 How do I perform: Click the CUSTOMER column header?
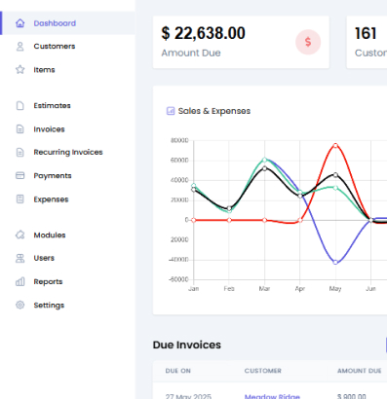click(263, 371)
